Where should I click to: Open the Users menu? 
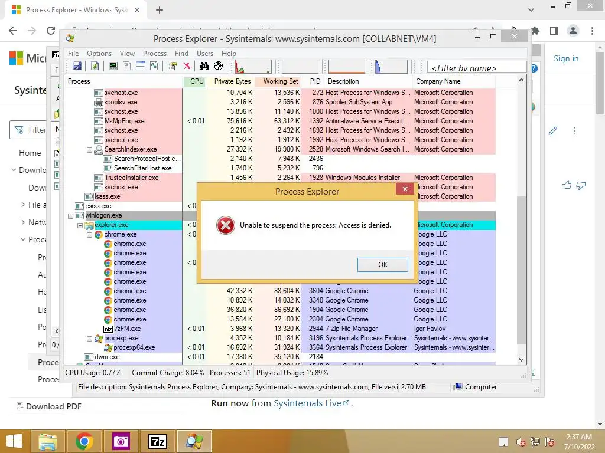click(x=205, y=54)
